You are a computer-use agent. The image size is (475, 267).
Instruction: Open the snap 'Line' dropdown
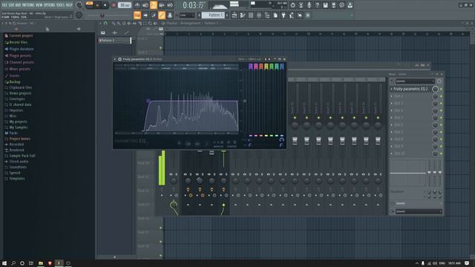(x=186, y=15)
